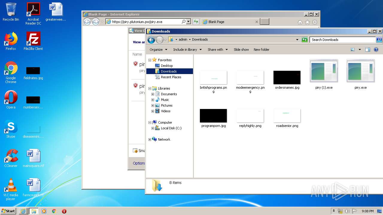Click the Search Downloads field
Image resolution: width=383 pixels, height=215 pixels.
click(x=343, y=40)
